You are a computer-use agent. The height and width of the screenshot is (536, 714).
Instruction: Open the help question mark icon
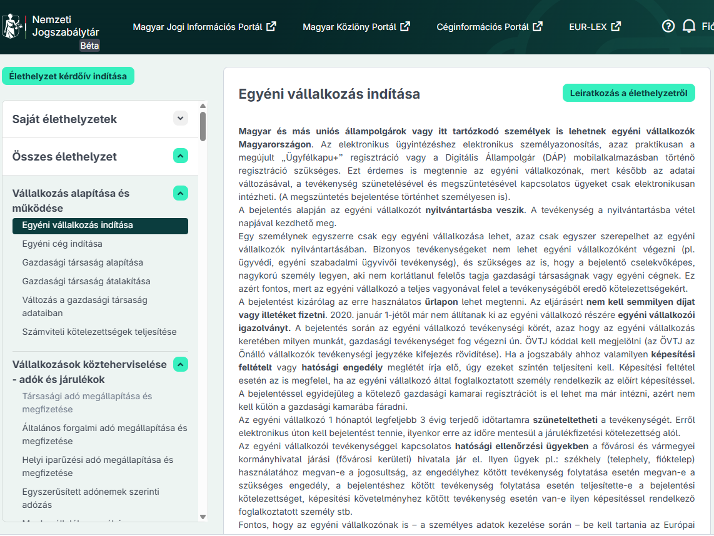point(668,26)
